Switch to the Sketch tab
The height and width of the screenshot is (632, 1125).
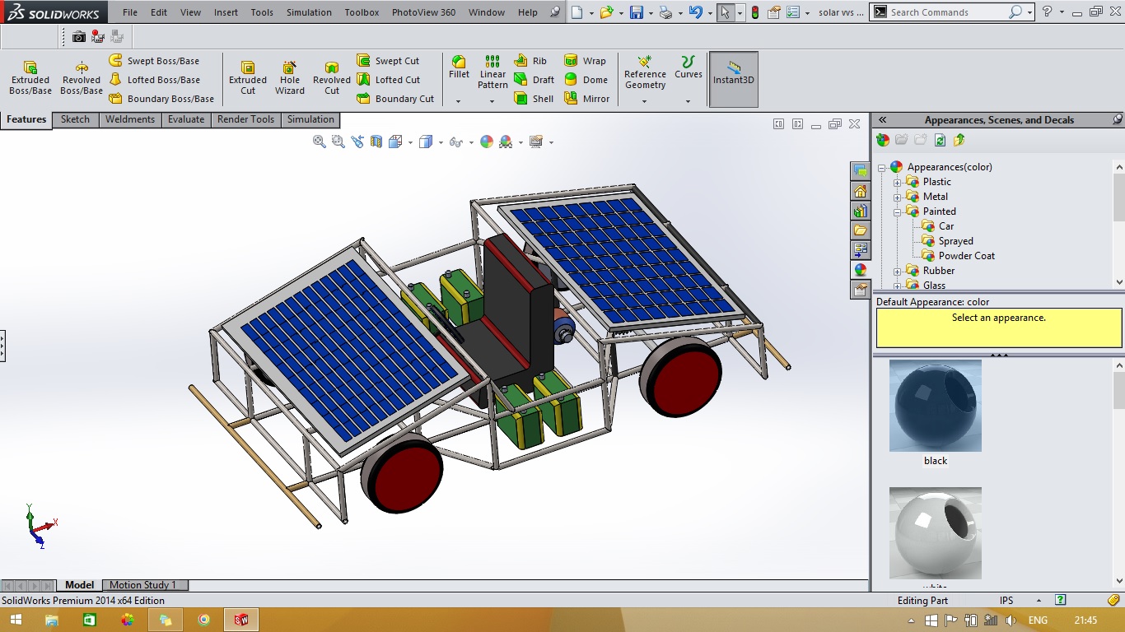click(75, 119)
